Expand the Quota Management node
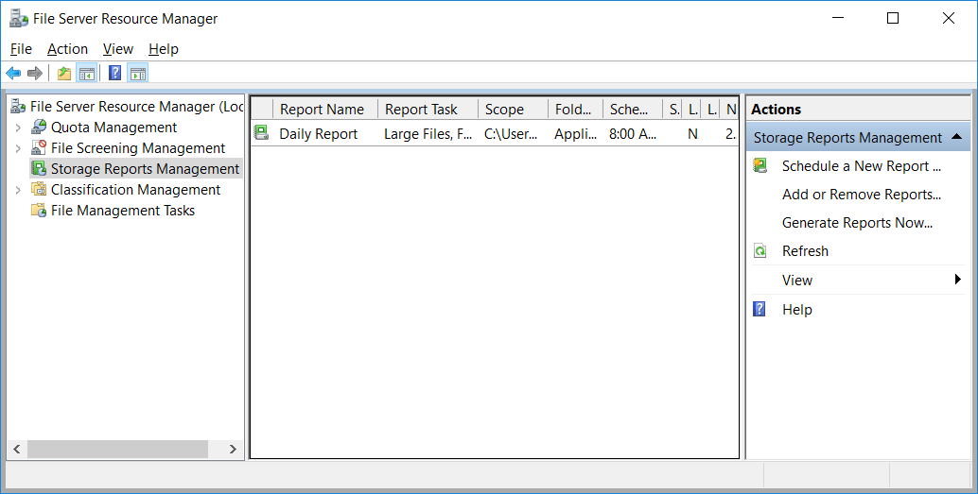The image size is (978, 494). 18,128
